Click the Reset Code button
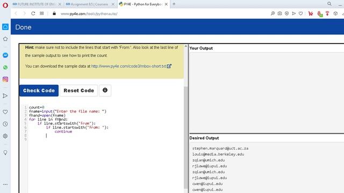Screen dimensions: 344x193 (79, 91)
